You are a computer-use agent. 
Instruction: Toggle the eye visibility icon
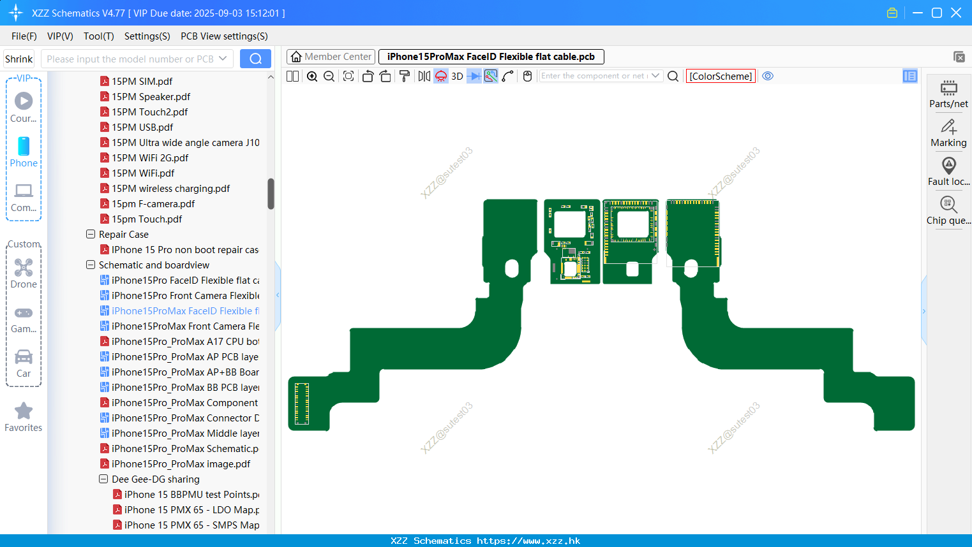click(x=768, y=76)
